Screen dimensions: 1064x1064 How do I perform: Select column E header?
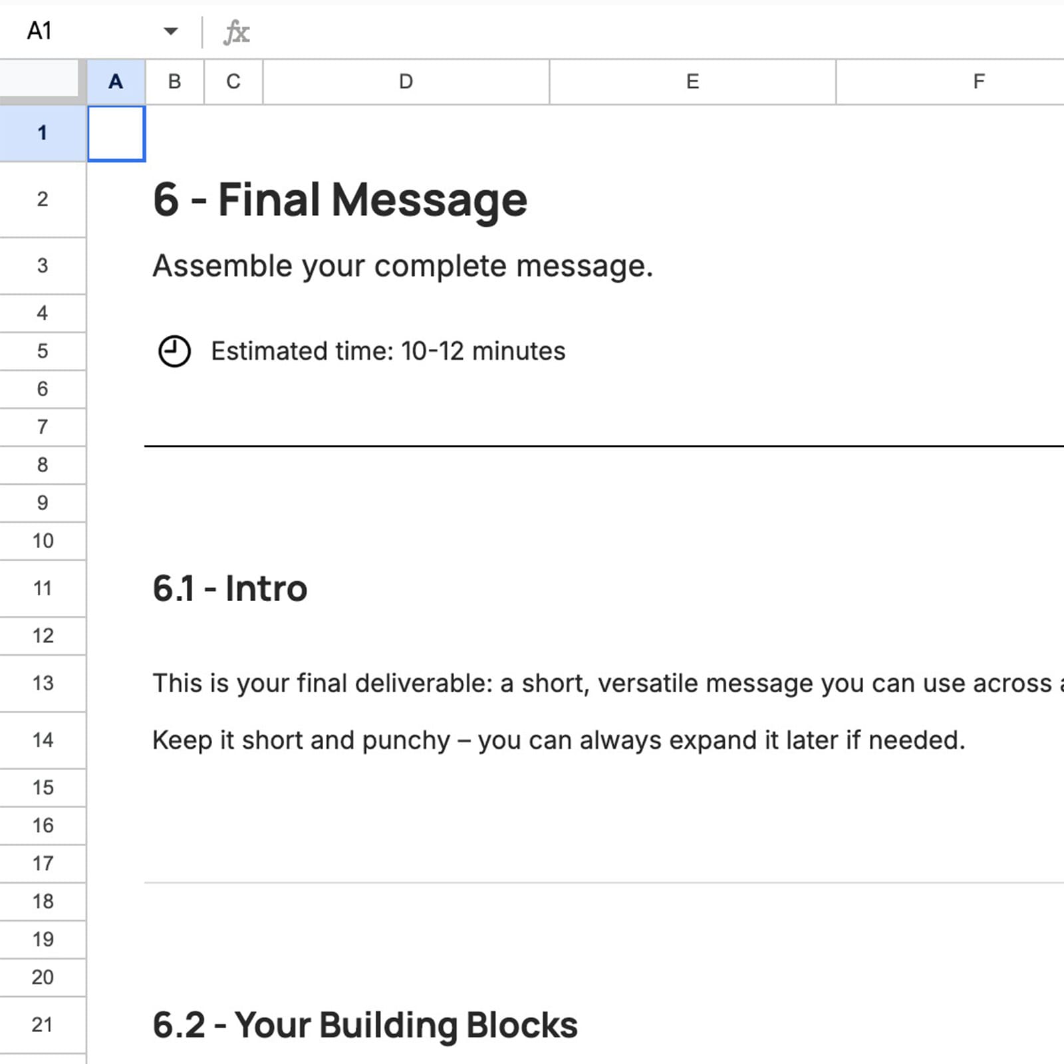692,81
